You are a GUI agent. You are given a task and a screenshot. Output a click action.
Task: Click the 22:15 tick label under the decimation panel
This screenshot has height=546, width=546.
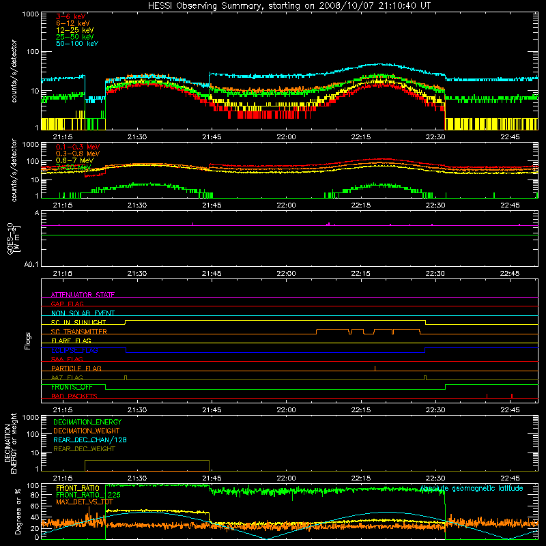pos(361,478)
